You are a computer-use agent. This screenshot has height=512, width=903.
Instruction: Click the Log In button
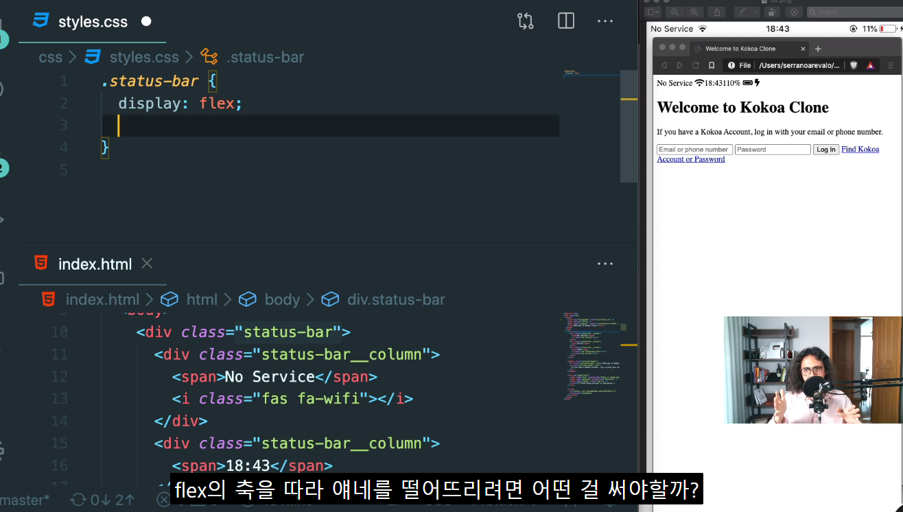click(x=826, y=150)
